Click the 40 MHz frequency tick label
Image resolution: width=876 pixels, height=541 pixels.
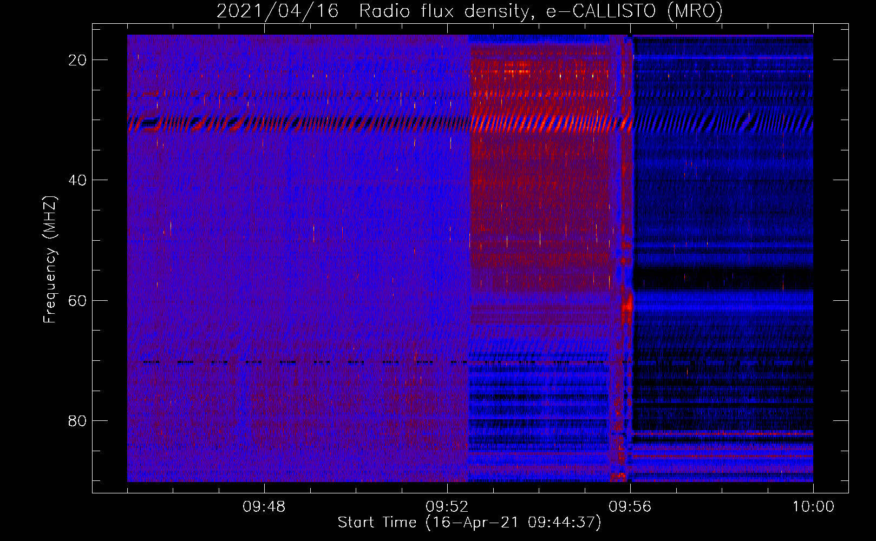click(77, 180)
